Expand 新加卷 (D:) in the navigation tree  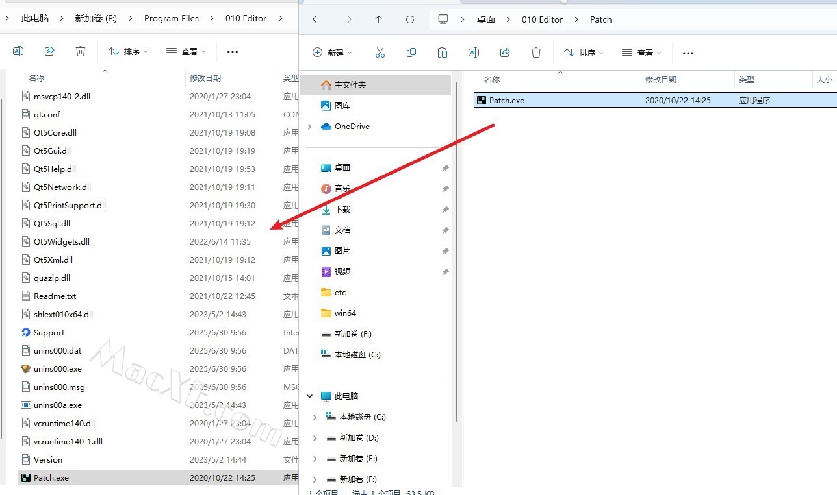(x=315, y=438)
